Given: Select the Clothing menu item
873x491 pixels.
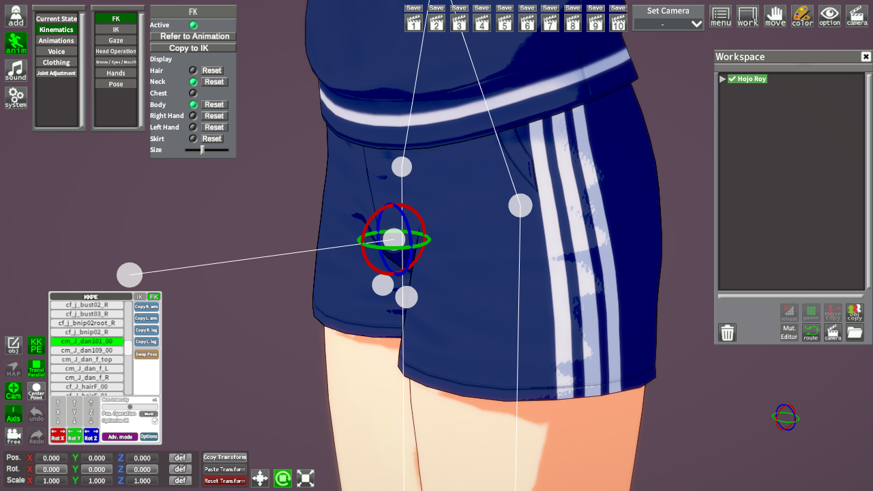Looking at the screenshot, I should [x=57, y=63].
